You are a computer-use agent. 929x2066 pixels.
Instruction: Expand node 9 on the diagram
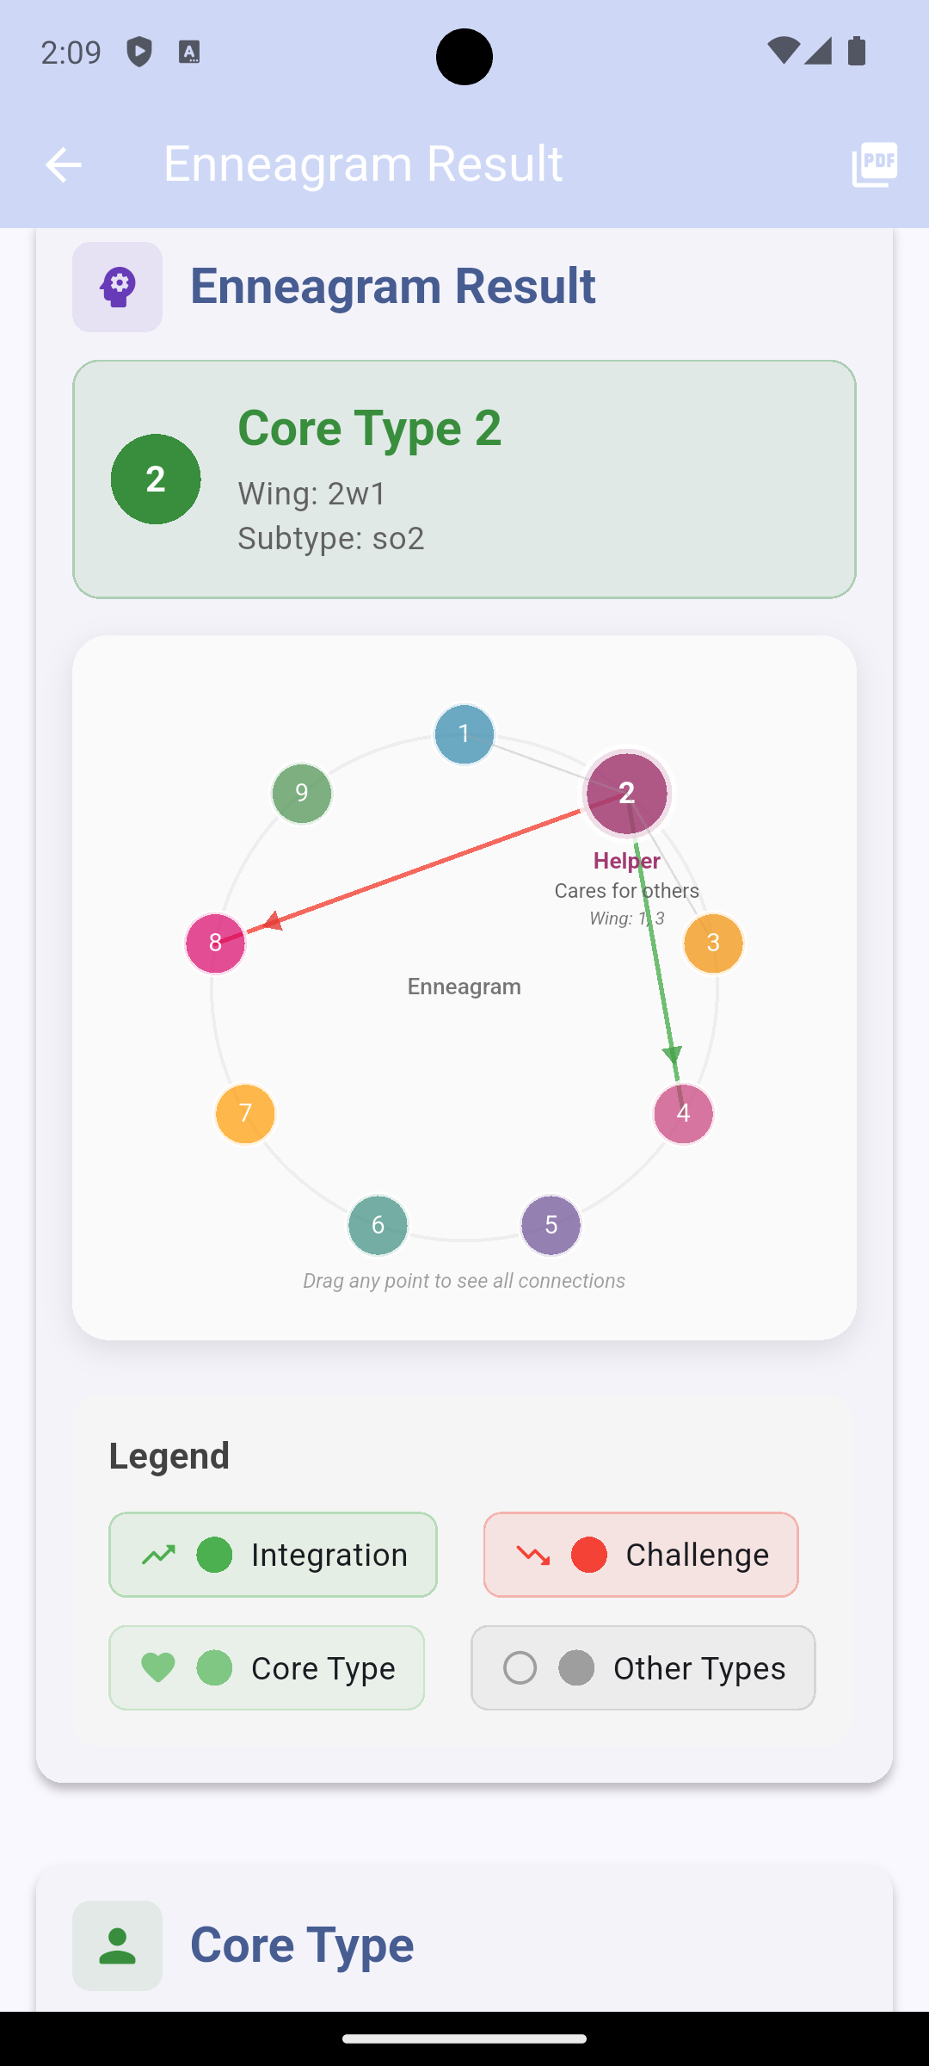tap(301, 793)
